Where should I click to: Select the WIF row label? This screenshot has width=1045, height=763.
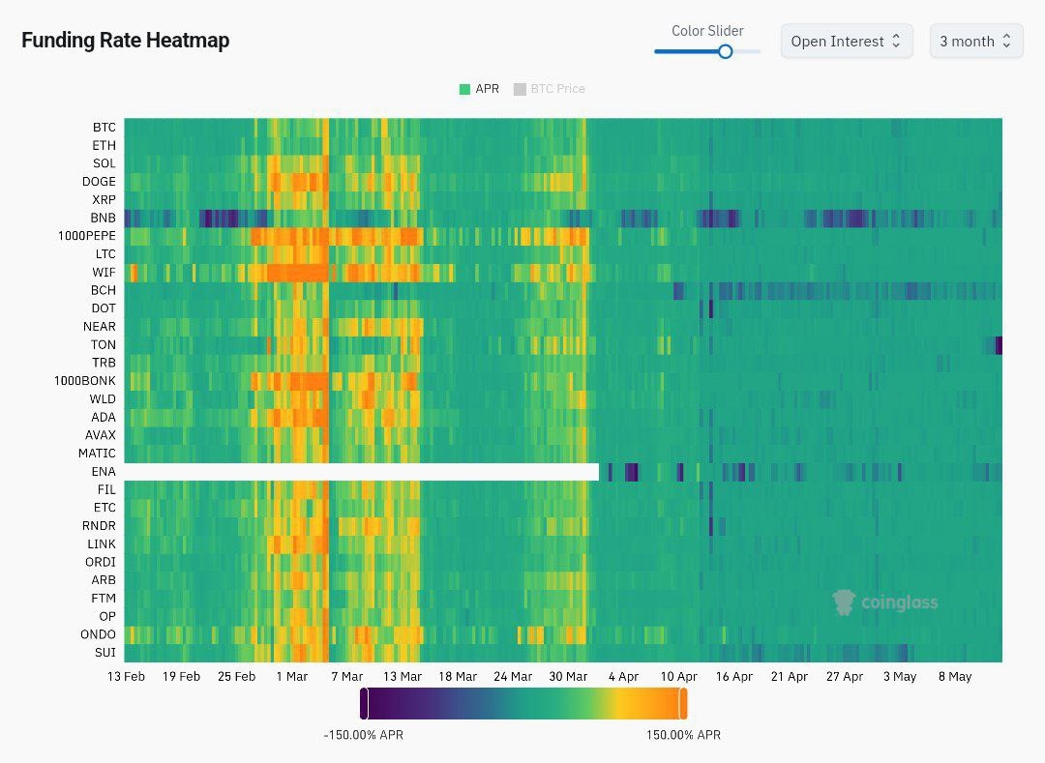point(104,273)
